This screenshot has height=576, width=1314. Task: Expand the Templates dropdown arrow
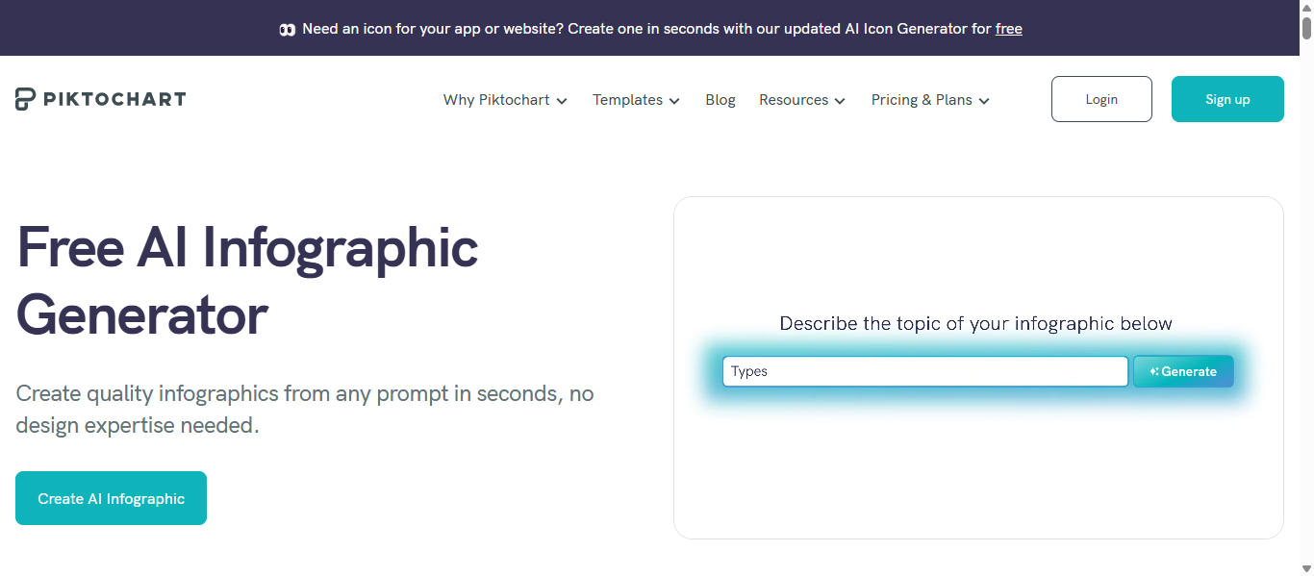[x=674, y=101]
